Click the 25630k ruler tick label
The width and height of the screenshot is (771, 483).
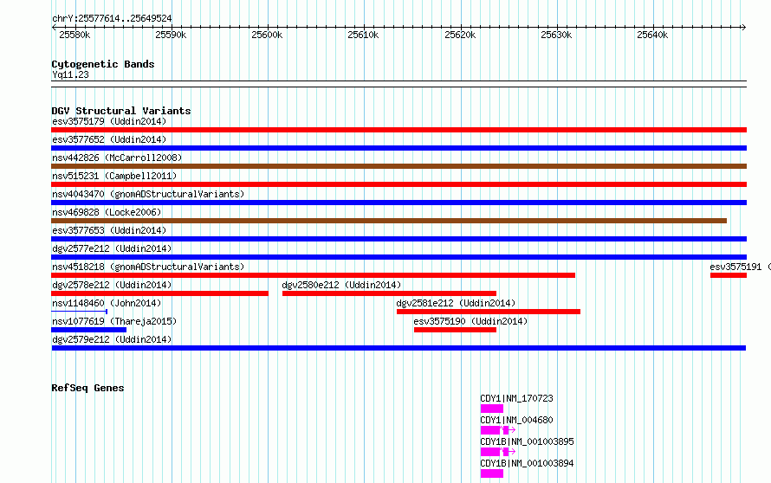click(x=556, y=35)
